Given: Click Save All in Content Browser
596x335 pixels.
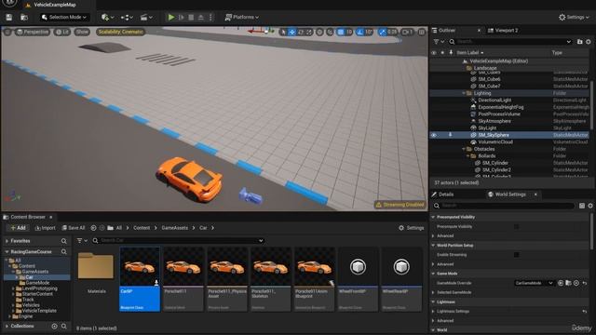Looking at the screenshot, I should (x=74, y=228).
